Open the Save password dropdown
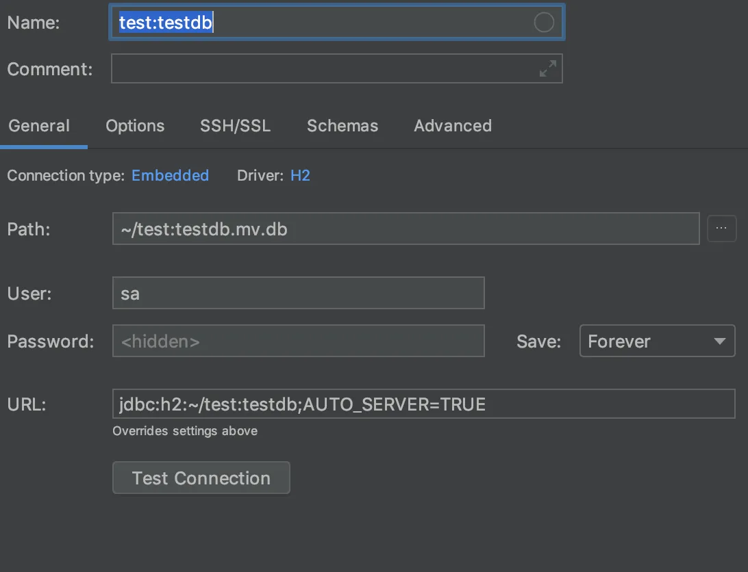748x572 pixels. (657, 341)
